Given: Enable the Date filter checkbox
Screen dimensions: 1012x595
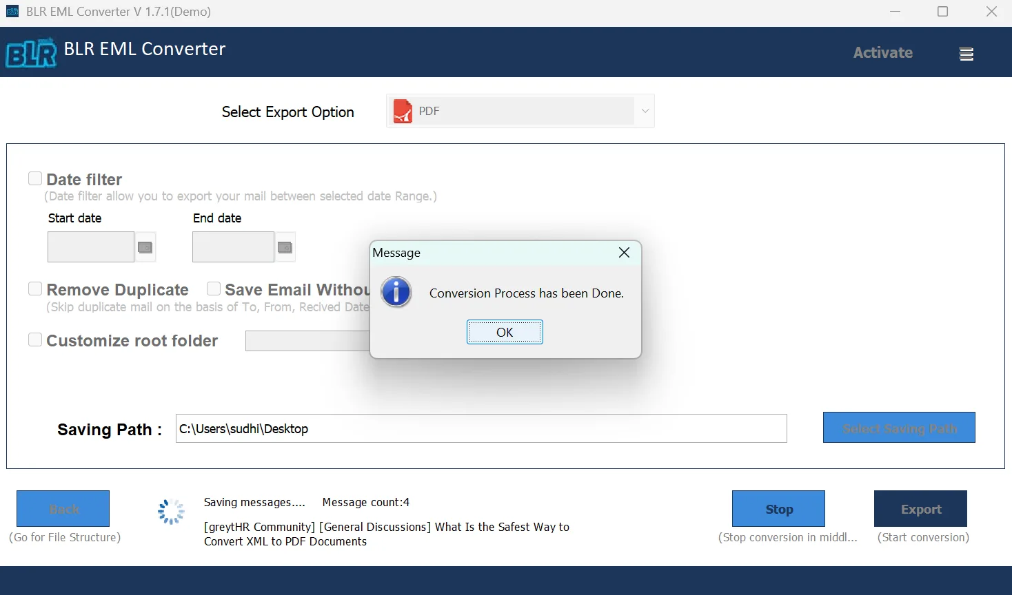Looking at the screenshot, I should click(x=35, y=179).
